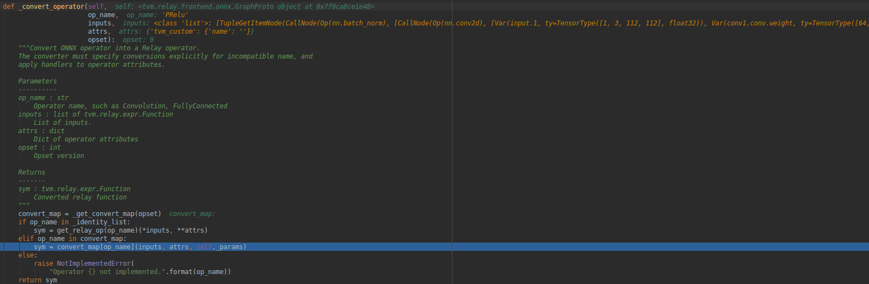Screen dimensions: 869x284
Task: Click the 'raise NotImplementedError(' line
Action: pos(84,264)
